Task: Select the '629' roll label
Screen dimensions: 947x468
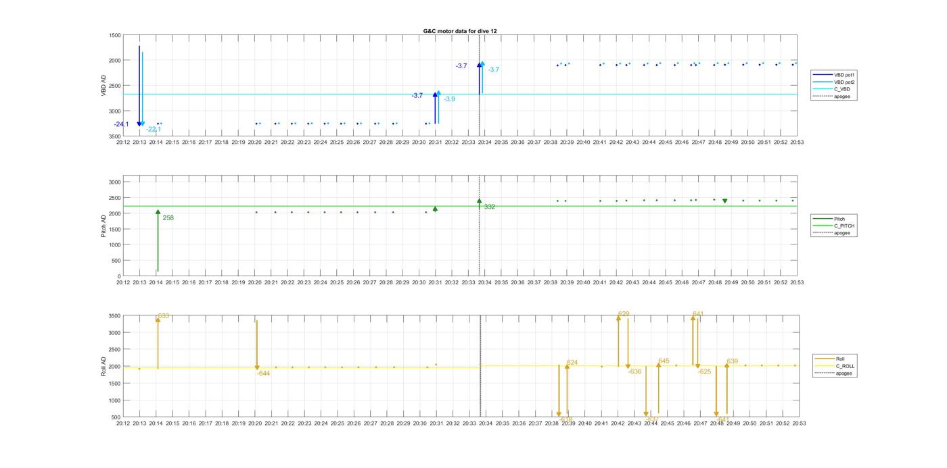Action: pyautogui.click(x=624, y=315)
